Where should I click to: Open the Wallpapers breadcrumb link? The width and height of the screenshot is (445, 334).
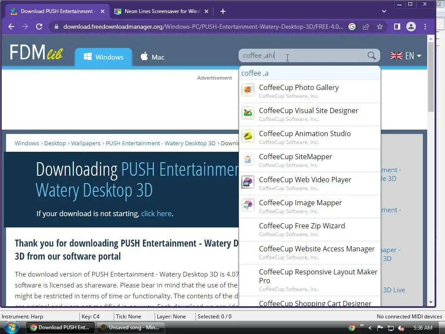[x=86, y=143]
